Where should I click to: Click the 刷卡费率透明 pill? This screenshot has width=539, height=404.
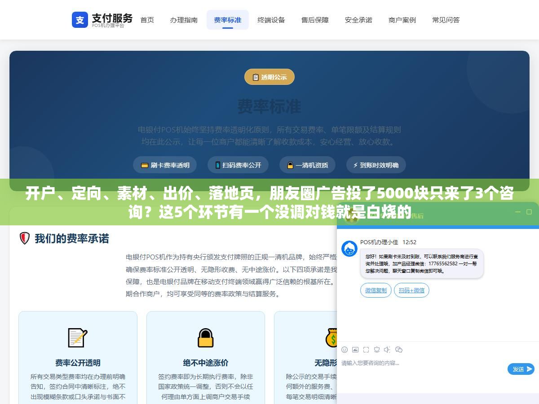click(x=165, y=165)
